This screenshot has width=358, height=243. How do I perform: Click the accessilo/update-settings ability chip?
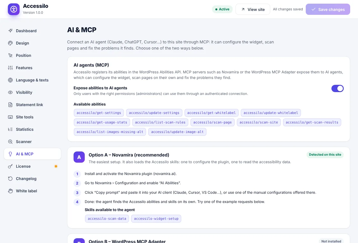coord(154,113)
